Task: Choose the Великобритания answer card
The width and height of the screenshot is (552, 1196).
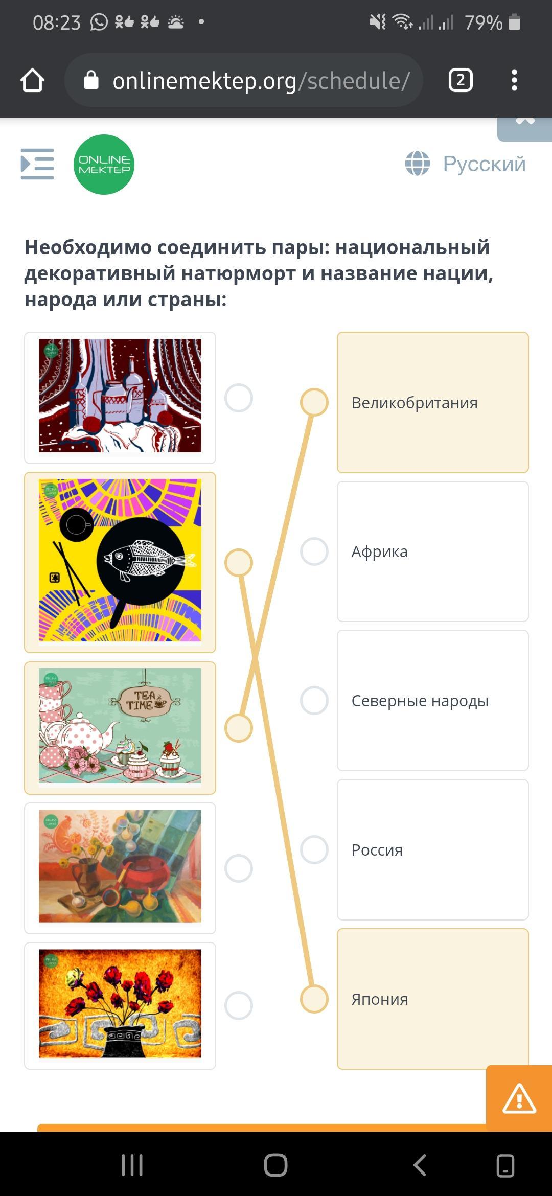Action: point(432,402)
